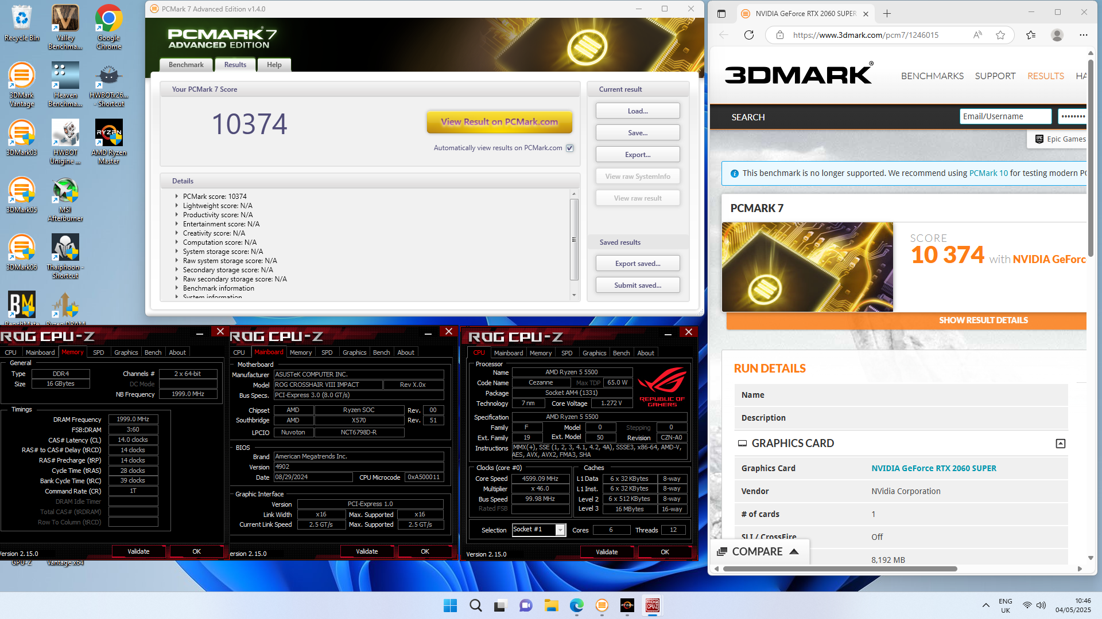
Task: Open browser profile avatar icon
Action: tap(1057, 35)
